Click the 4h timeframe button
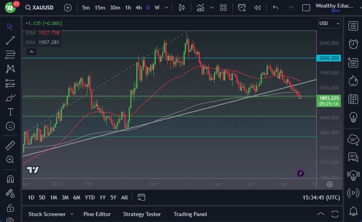Viewport: 362px width, 222px height. tap(138, 8)
